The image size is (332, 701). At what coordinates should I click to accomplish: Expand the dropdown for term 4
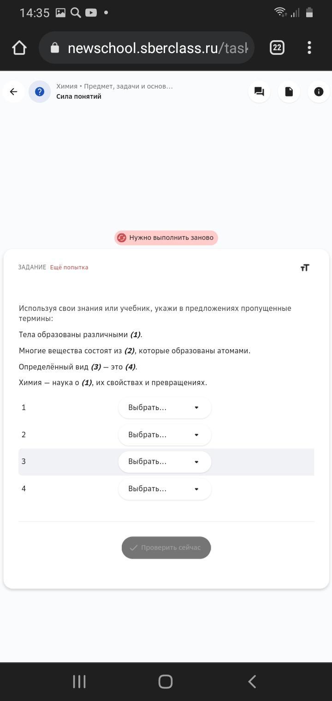coord(165,489)
